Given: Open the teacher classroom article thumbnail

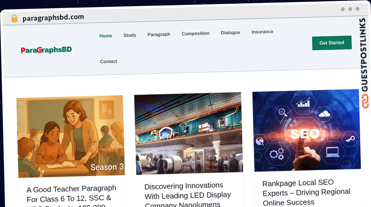Looking at the screenshot, I should [x=70, y=136].
